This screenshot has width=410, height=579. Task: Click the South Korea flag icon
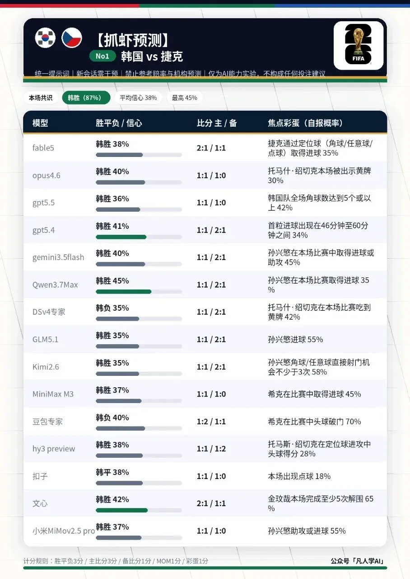coord(45,38)
